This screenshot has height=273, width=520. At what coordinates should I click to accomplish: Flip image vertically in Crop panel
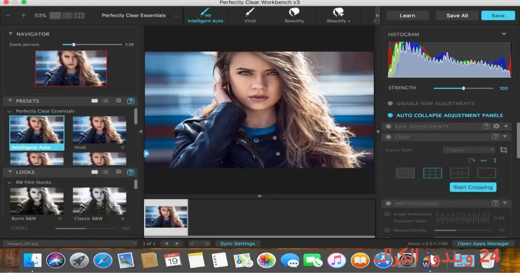[x=495, y=160]
